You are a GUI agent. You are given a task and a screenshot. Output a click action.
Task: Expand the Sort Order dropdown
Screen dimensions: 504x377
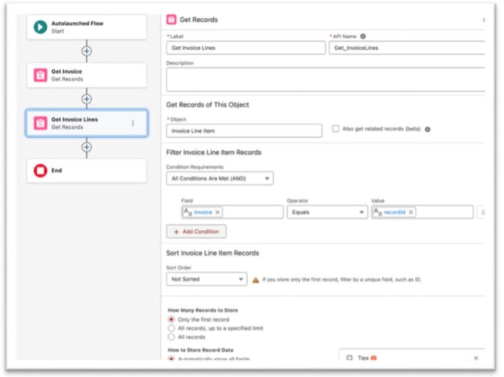(x=206, y=279)
